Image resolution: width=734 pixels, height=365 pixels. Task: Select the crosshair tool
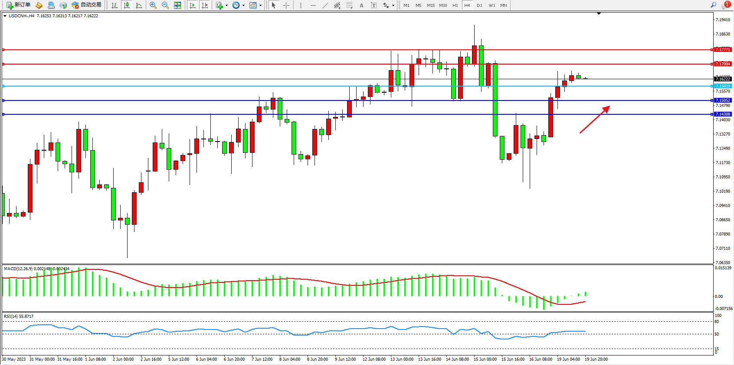point(286,5)
